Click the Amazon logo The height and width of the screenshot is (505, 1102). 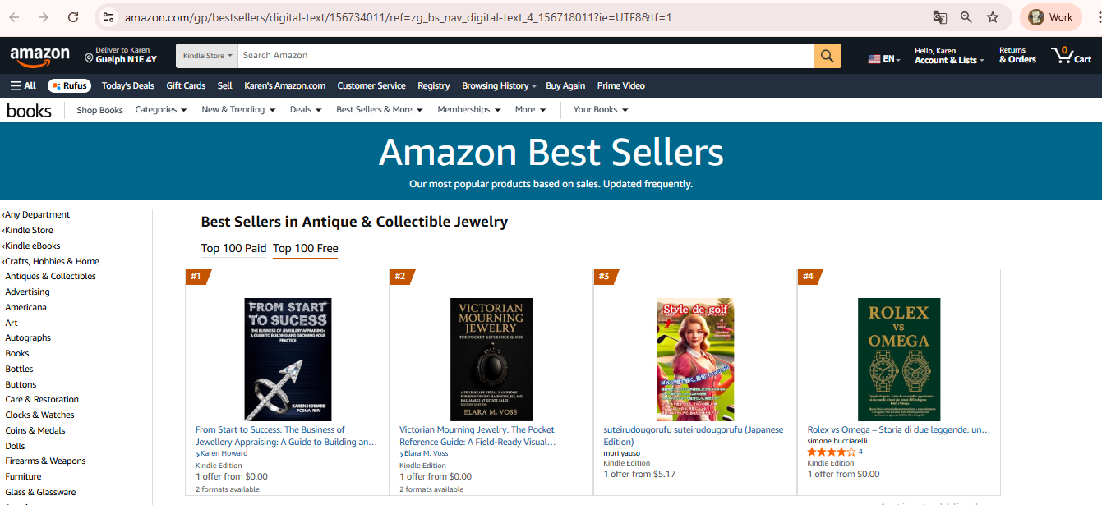39,56
